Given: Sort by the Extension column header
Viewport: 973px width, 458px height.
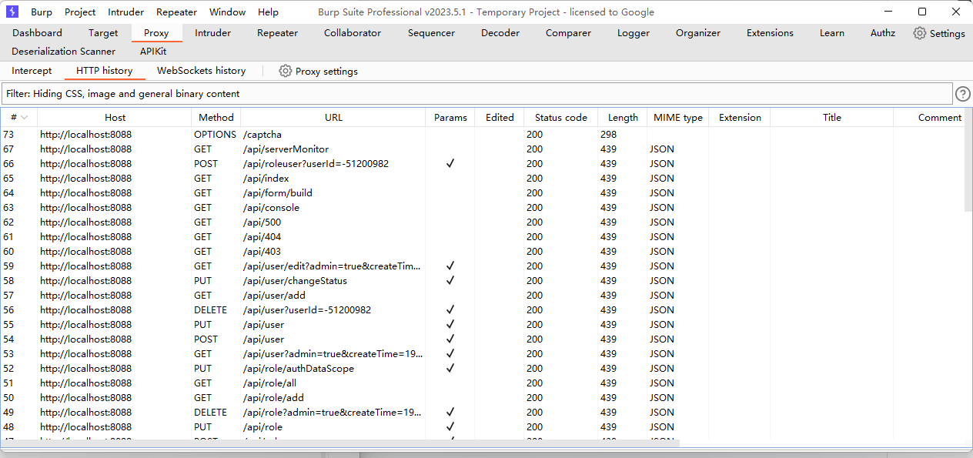Looking at the screenshot, I should pyautogui.click(x=740, y=118).
